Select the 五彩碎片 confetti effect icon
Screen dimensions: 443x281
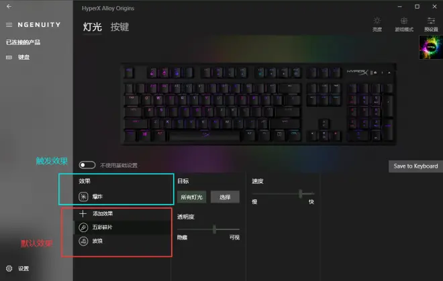tap(83, 227)
